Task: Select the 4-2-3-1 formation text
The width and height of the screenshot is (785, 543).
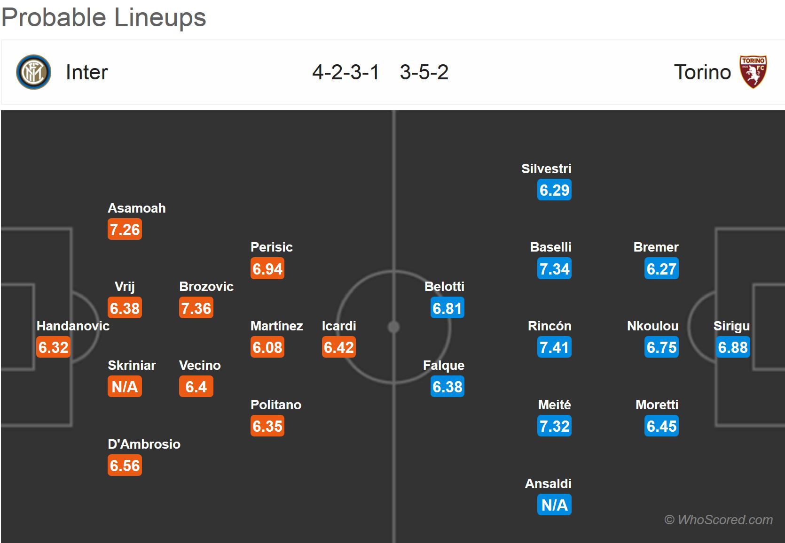Action: click(x=345, y=72)
